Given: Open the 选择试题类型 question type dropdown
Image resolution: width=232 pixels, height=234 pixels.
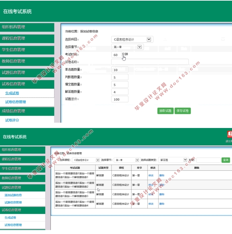Looking at the screenshot, I should (x=173, y=160).
